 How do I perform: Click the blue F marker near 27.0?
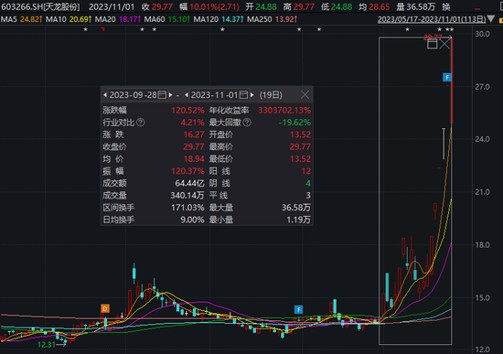[x=447, y=78]
